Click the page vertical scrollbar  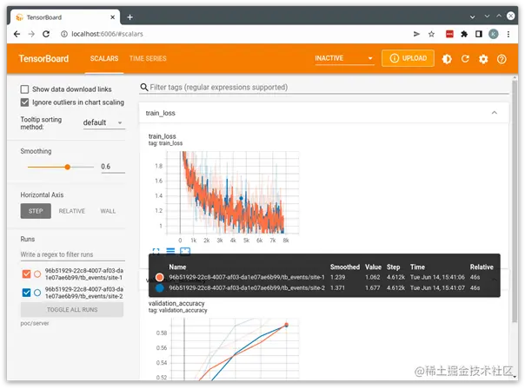click(515, 201)
